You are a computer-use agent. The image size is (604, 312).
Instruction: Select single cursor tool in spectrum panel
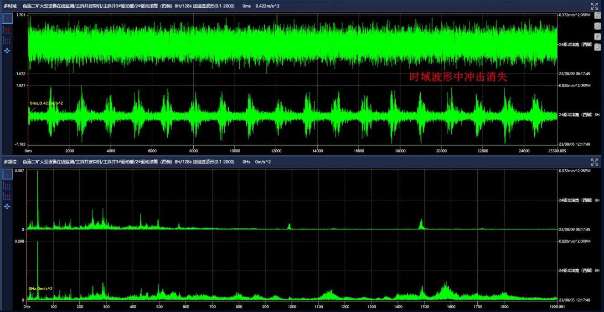pyautogui.click(x=7, y=174)
